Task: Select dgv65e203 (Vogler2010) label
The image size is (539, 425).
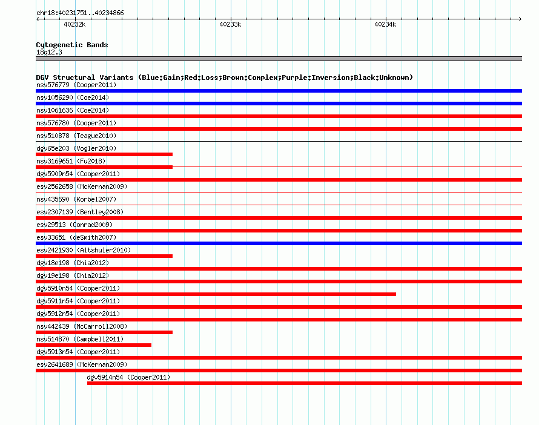Action: (76, 148)
